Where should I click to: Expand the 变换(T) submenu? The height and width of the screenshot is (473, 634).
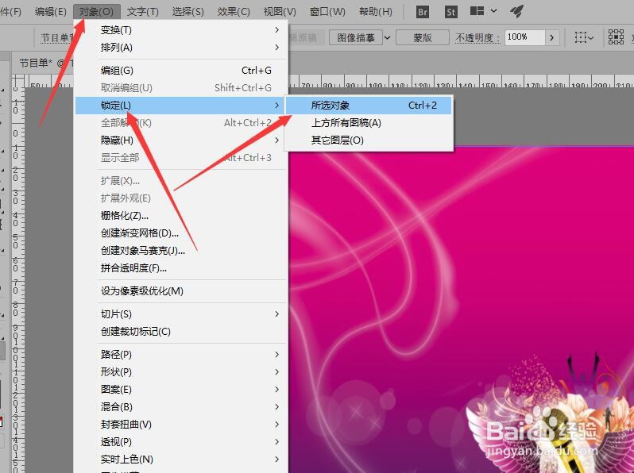(x=180, y=30)
